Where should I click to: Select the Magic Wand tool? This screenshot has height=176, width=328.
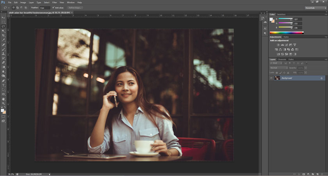click(x=4, y=31)
